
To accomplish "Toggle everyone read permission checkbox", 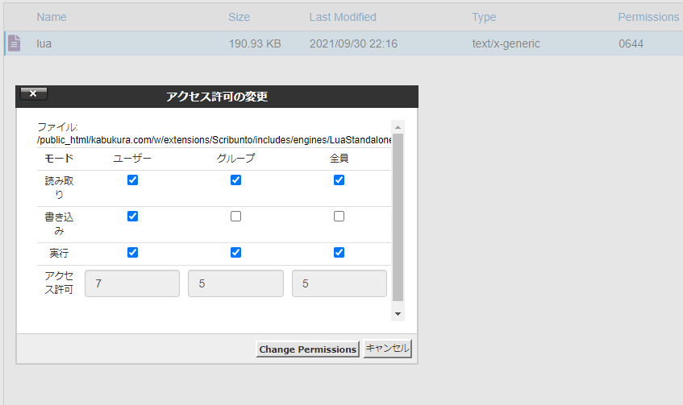I will pos(339,180).
